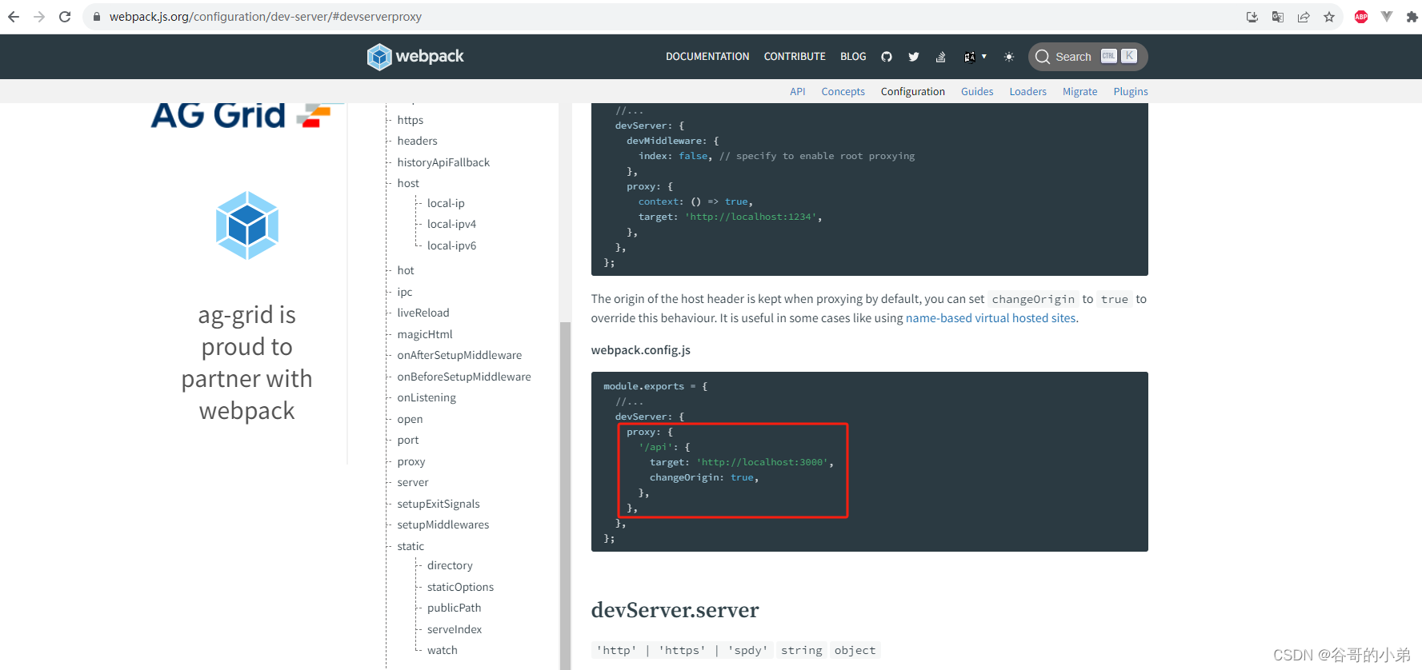Click the Search box in header
The height and width of the screenshot is (670, 1422).
click(1088, 57)
